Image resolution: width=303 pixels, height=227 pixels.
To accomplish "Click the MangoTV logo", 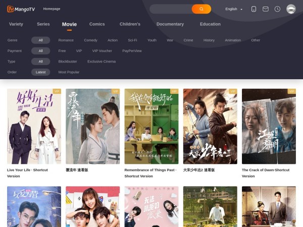I will (22, 9).
